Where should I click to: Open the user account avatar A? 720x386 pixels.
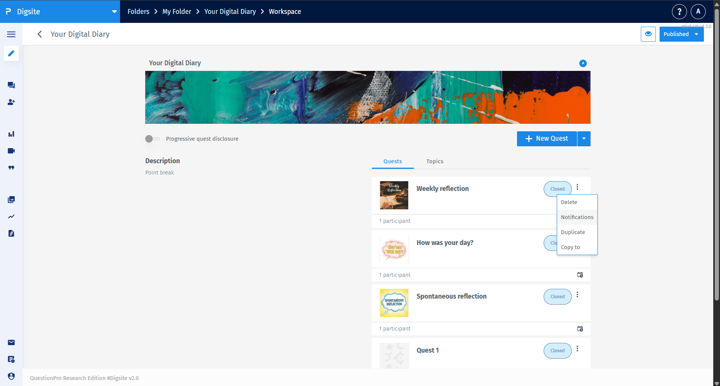click(698, 12)
